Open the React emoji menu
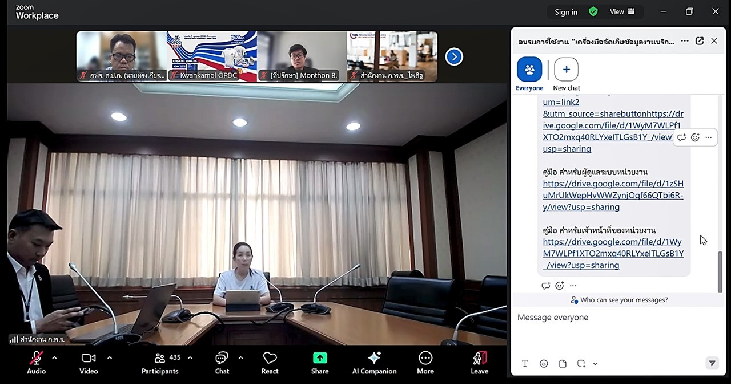 (x=270, y=363)
